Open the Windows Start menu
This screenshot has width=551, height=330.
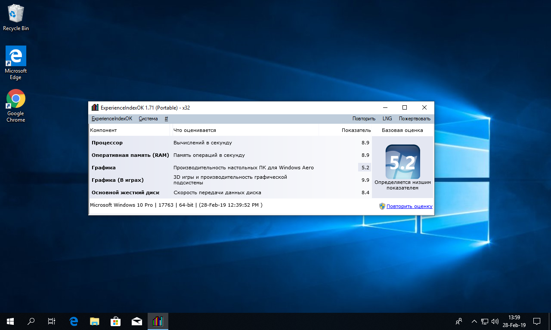pyautogui.click(x=10, y=321)
